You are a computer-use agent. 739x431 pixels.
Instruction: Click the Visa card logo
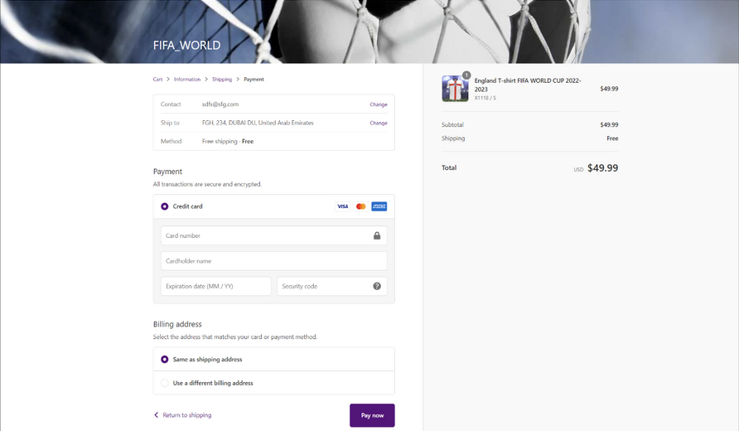click(x=343, y=206)
